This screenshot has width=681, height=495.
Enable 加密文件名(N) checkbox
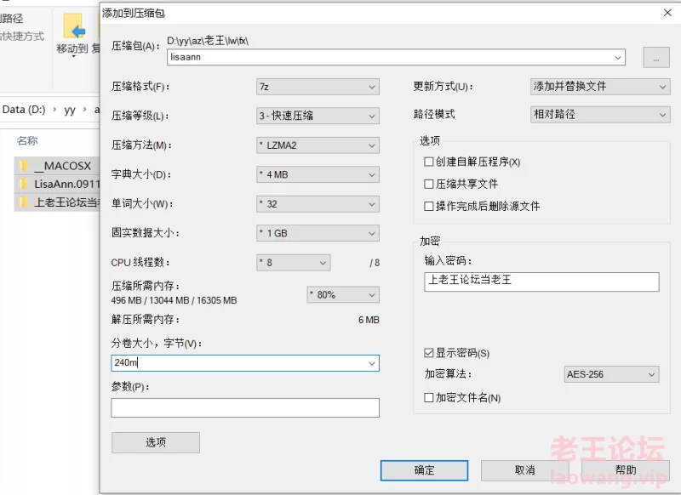click(429, 397)
